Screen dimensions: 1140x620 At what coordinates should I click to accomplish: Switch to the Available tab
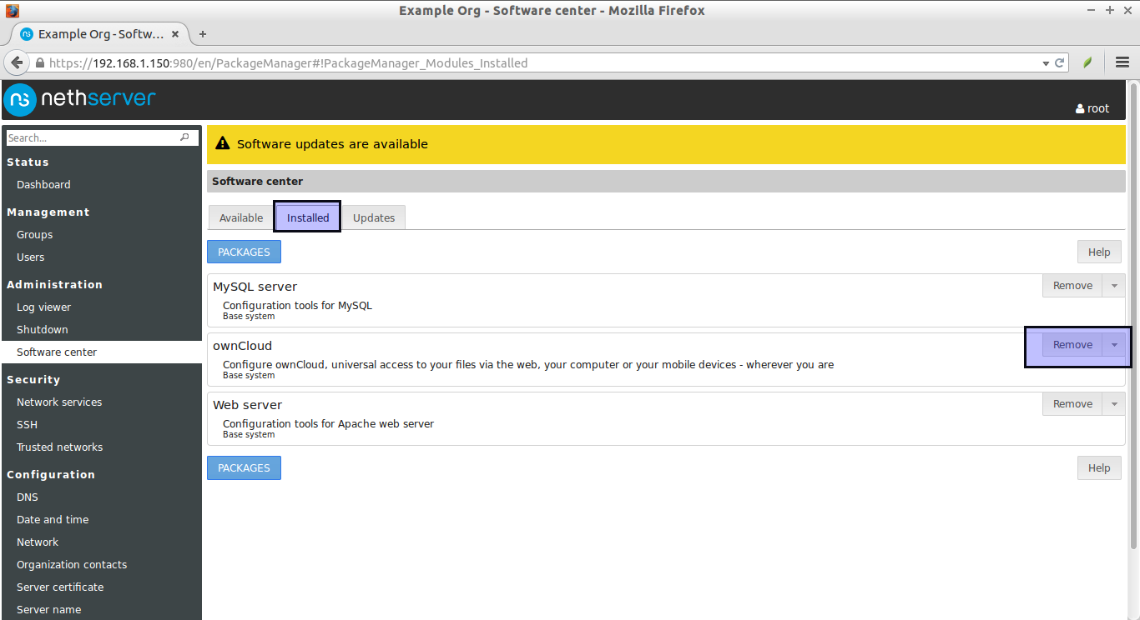coord(241,217)
